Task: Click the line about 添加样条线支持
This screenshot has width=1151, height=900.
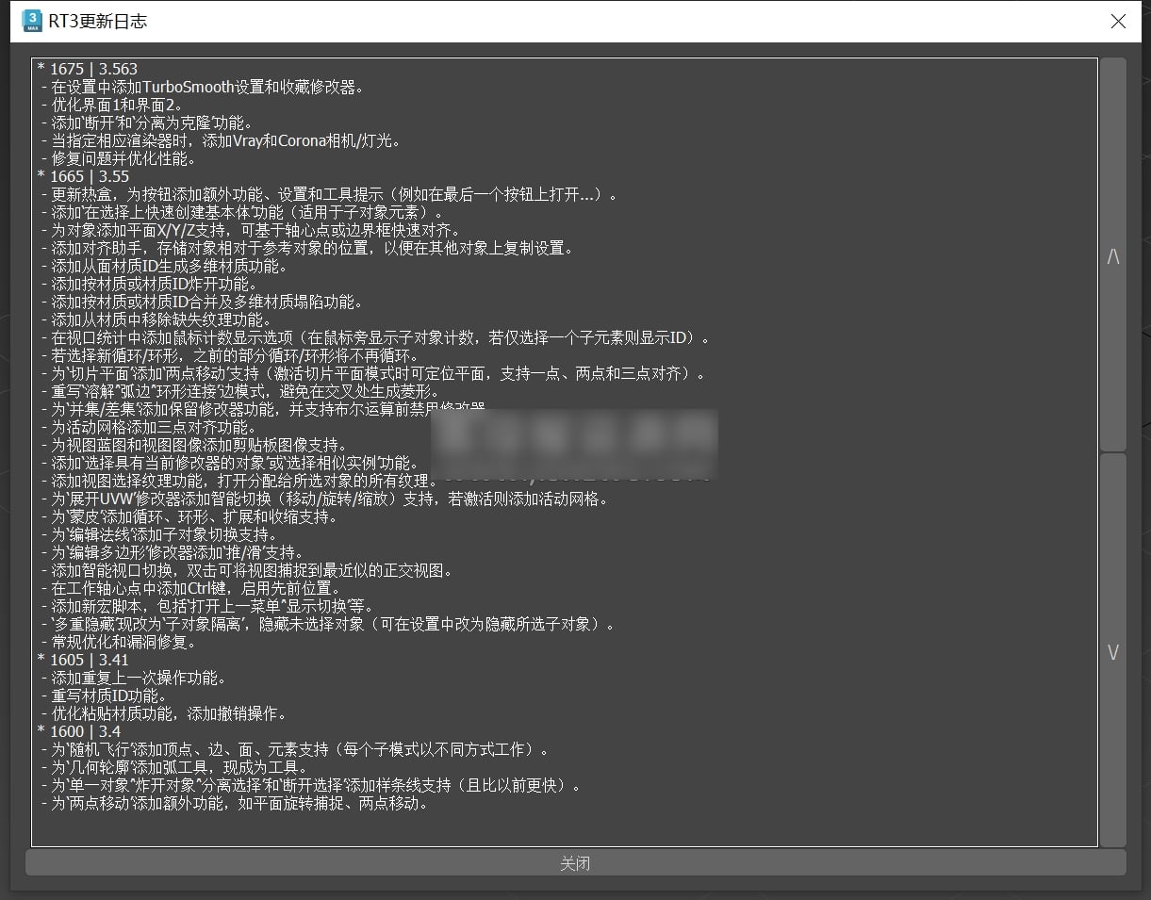Action: click(x=312, y=785)
